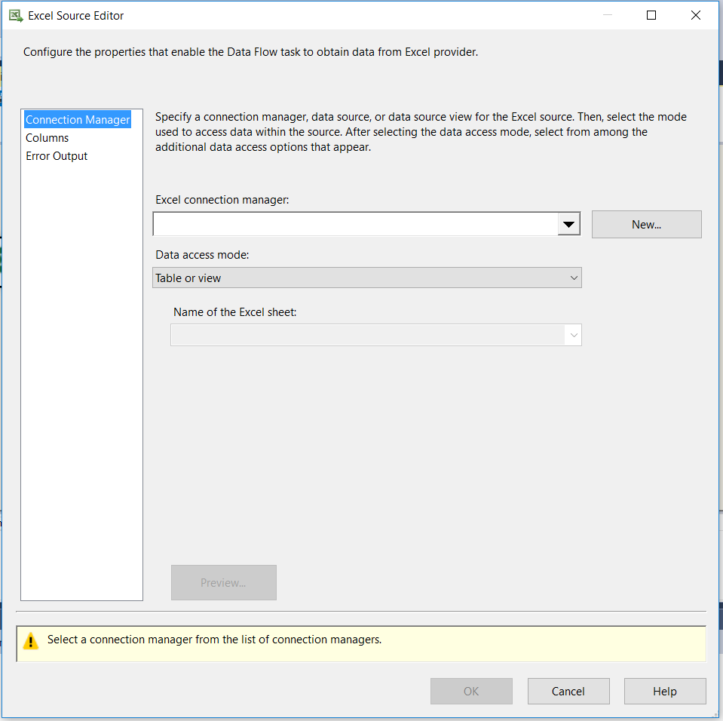Click the Preview... button
Image resolution: width=723 pixels, height=721 pixels.
[x=223, y=582]
